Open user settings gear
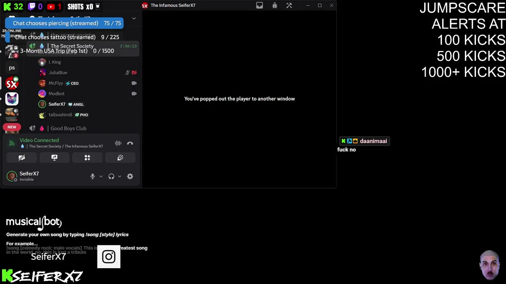506x284 pixels. (x=130, y=176)
